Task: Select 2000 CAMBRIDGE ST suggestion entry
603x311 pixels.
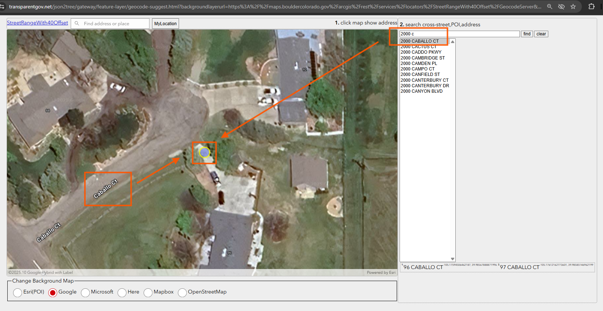Action: coord(423,58)
